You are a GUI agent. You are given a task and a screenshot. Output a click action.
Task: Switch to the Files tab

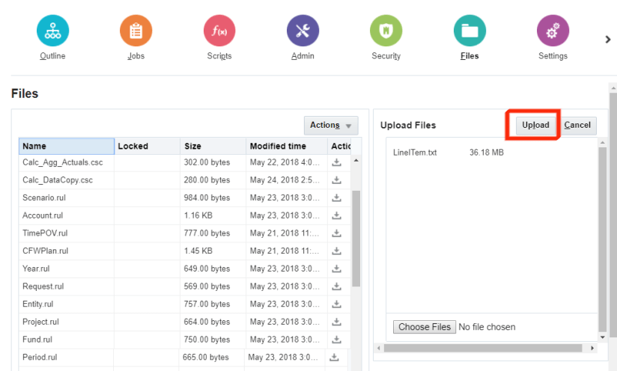pyautogui.click(x=469, y=31)
